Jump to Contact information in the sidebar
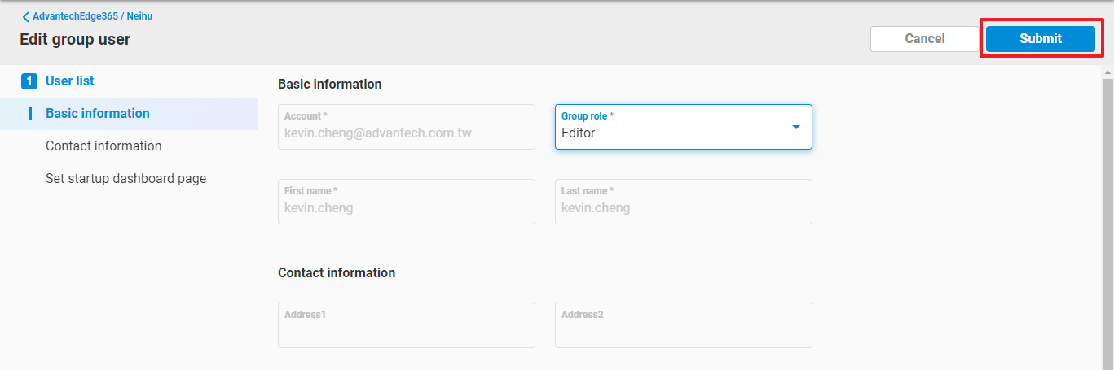Screen dimensions: 1114x370 103,146
